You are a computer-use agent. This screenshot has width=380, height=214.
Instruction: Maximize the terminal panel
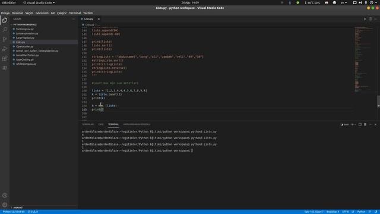[x=370, y=124]
